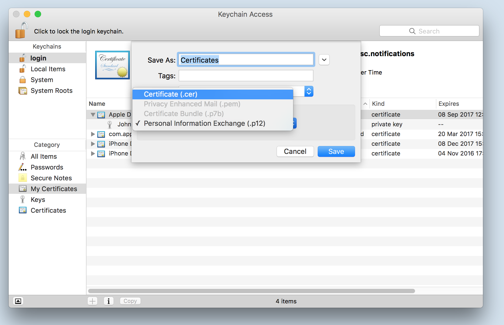The image size is (504, 325).
Task: Click inside the Tags input field
Action: 246,76
